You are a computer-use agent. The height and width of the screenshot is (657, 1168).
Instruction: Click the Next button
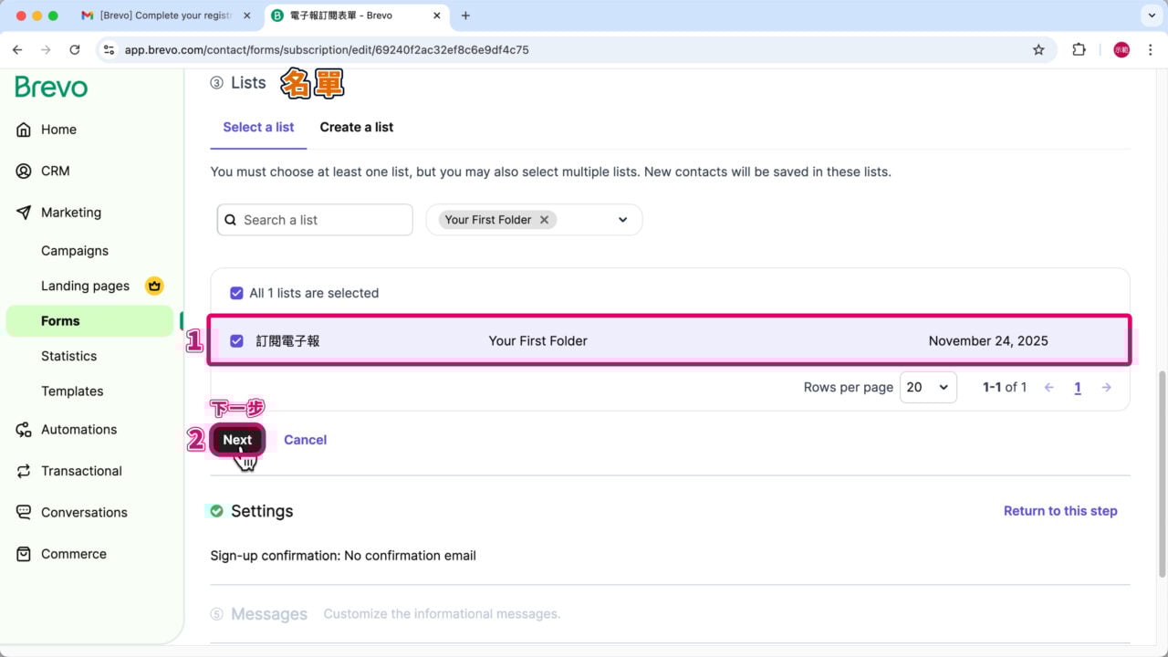pos(236,439)
